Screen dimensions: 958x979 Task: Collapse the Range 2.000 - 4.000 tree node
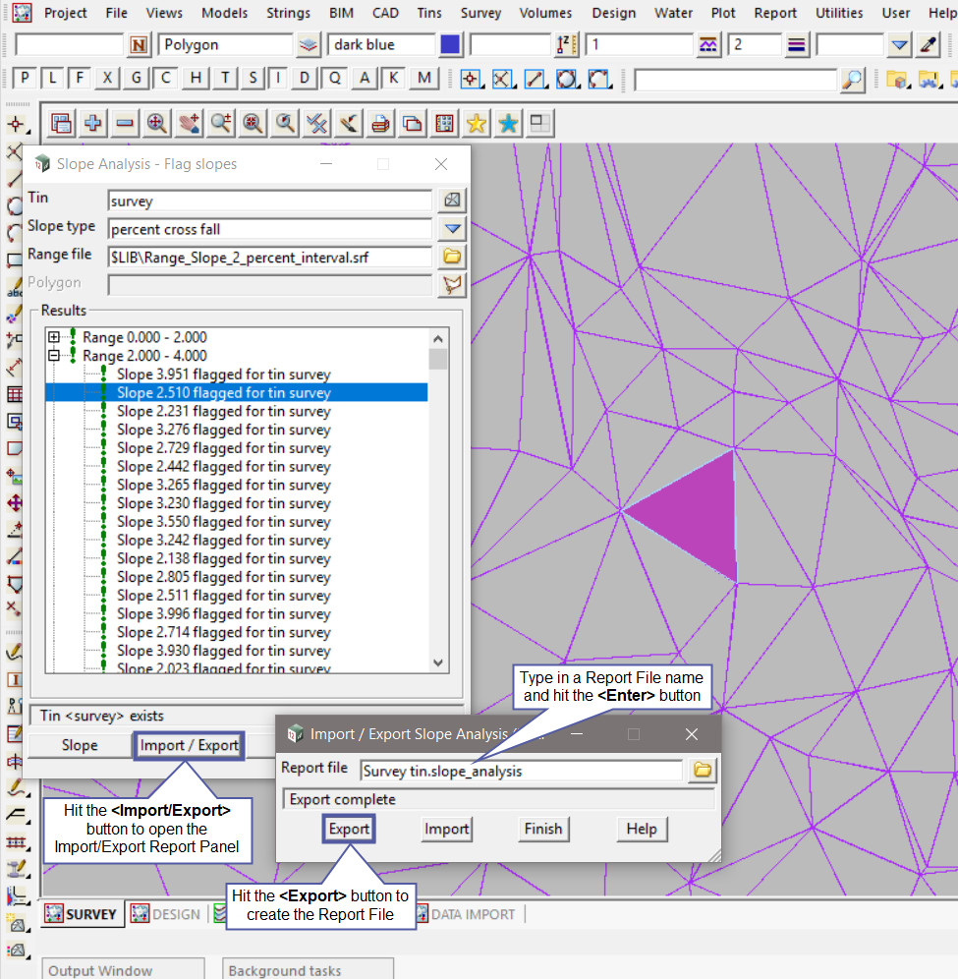click(x=54, y=356)
